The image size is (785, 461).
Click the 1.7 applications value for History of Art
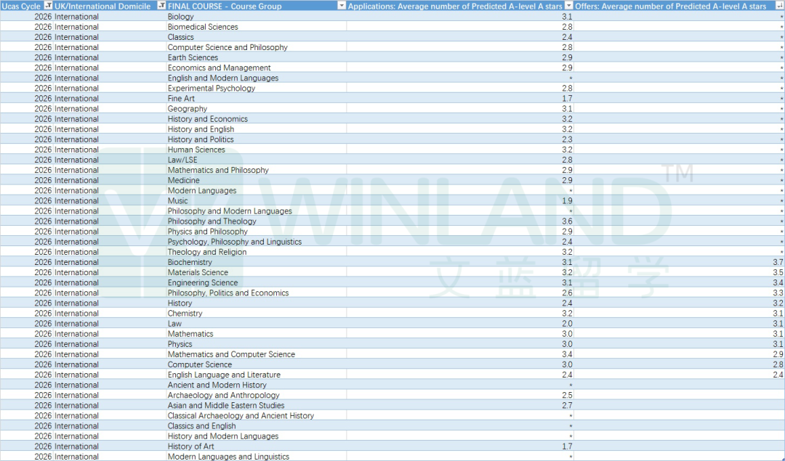click(x=567, y=446)
